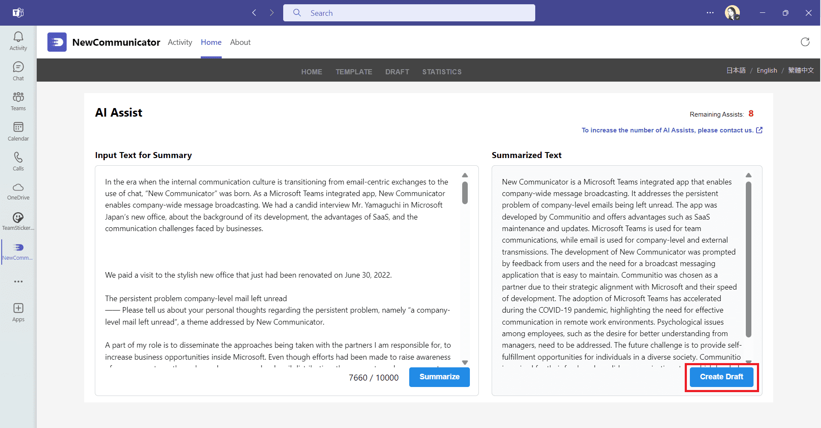Click the Summarize button
The height and width of the screenshot is (428, 821).
pos(439,377)
